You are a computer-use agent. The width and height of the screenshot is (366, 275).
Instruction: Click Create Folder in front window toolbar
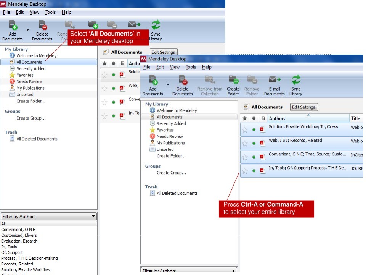(233, 86)
